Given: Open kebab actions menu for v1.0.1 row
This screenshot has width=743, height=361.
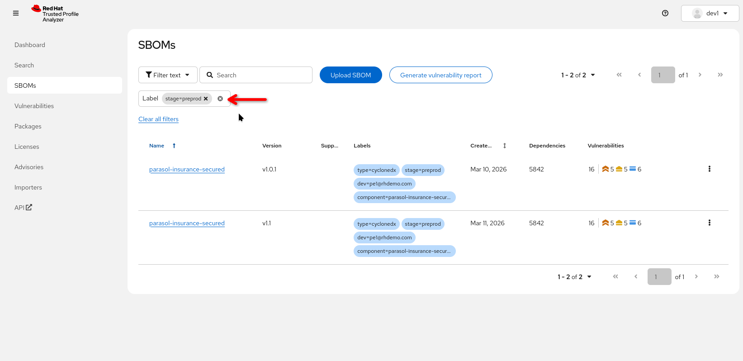Looking at the screenshot, I should coord(710,169).
